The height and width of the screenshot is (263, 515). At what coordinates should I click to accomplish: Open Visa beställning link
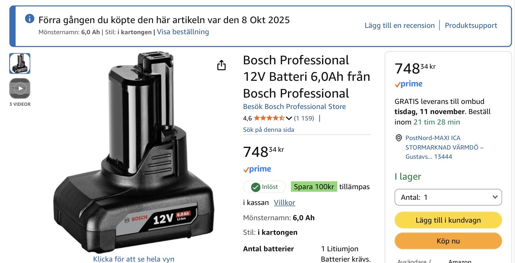pos(183,32)
